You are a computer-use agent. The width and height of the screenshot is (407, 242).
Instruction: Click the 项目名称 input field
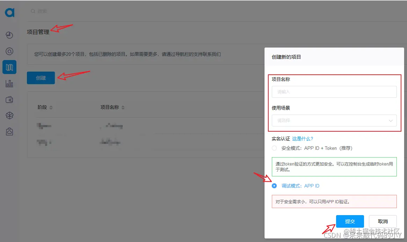coord(334,91)
